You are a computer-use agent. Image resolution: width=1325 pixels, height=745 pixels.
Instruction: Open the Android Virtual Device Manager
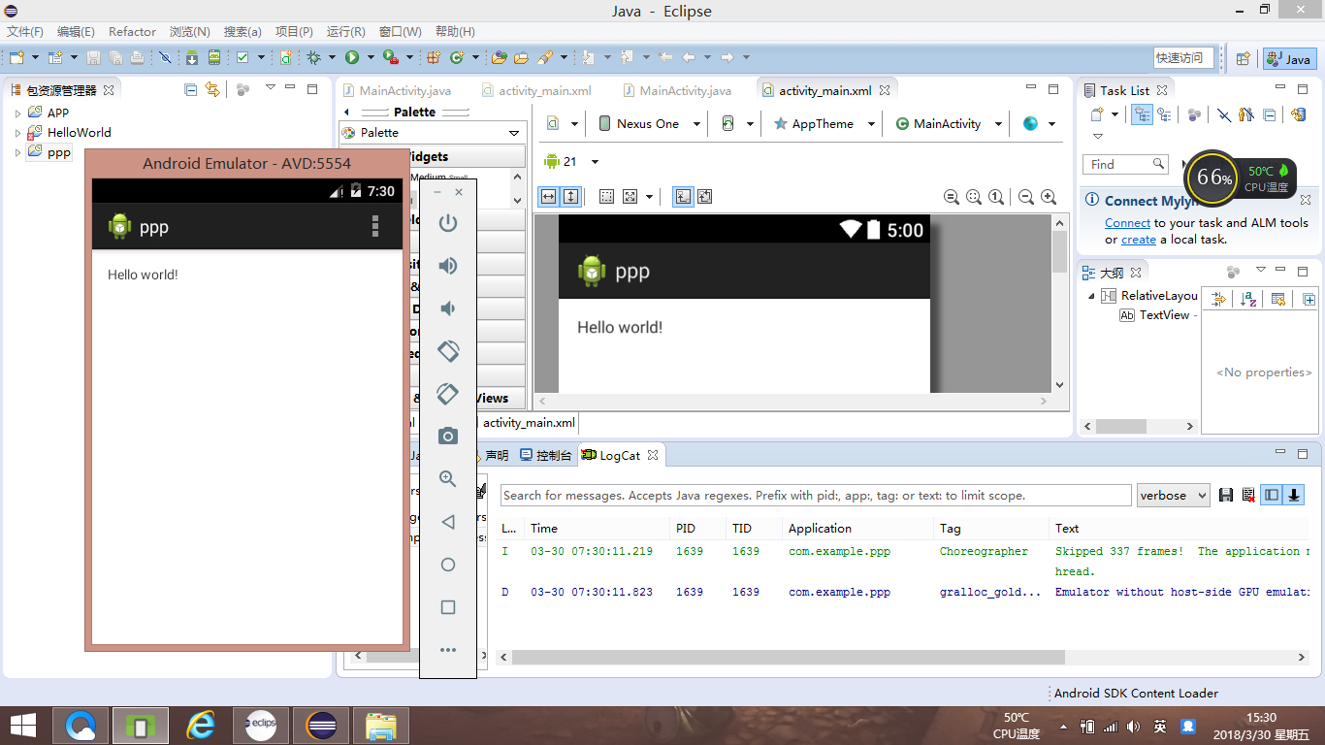[x=214, y=58]
